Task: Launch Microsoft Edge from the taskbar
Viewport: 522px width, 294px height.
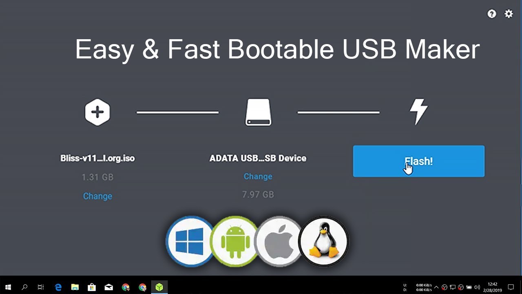Action: point(58,287)
